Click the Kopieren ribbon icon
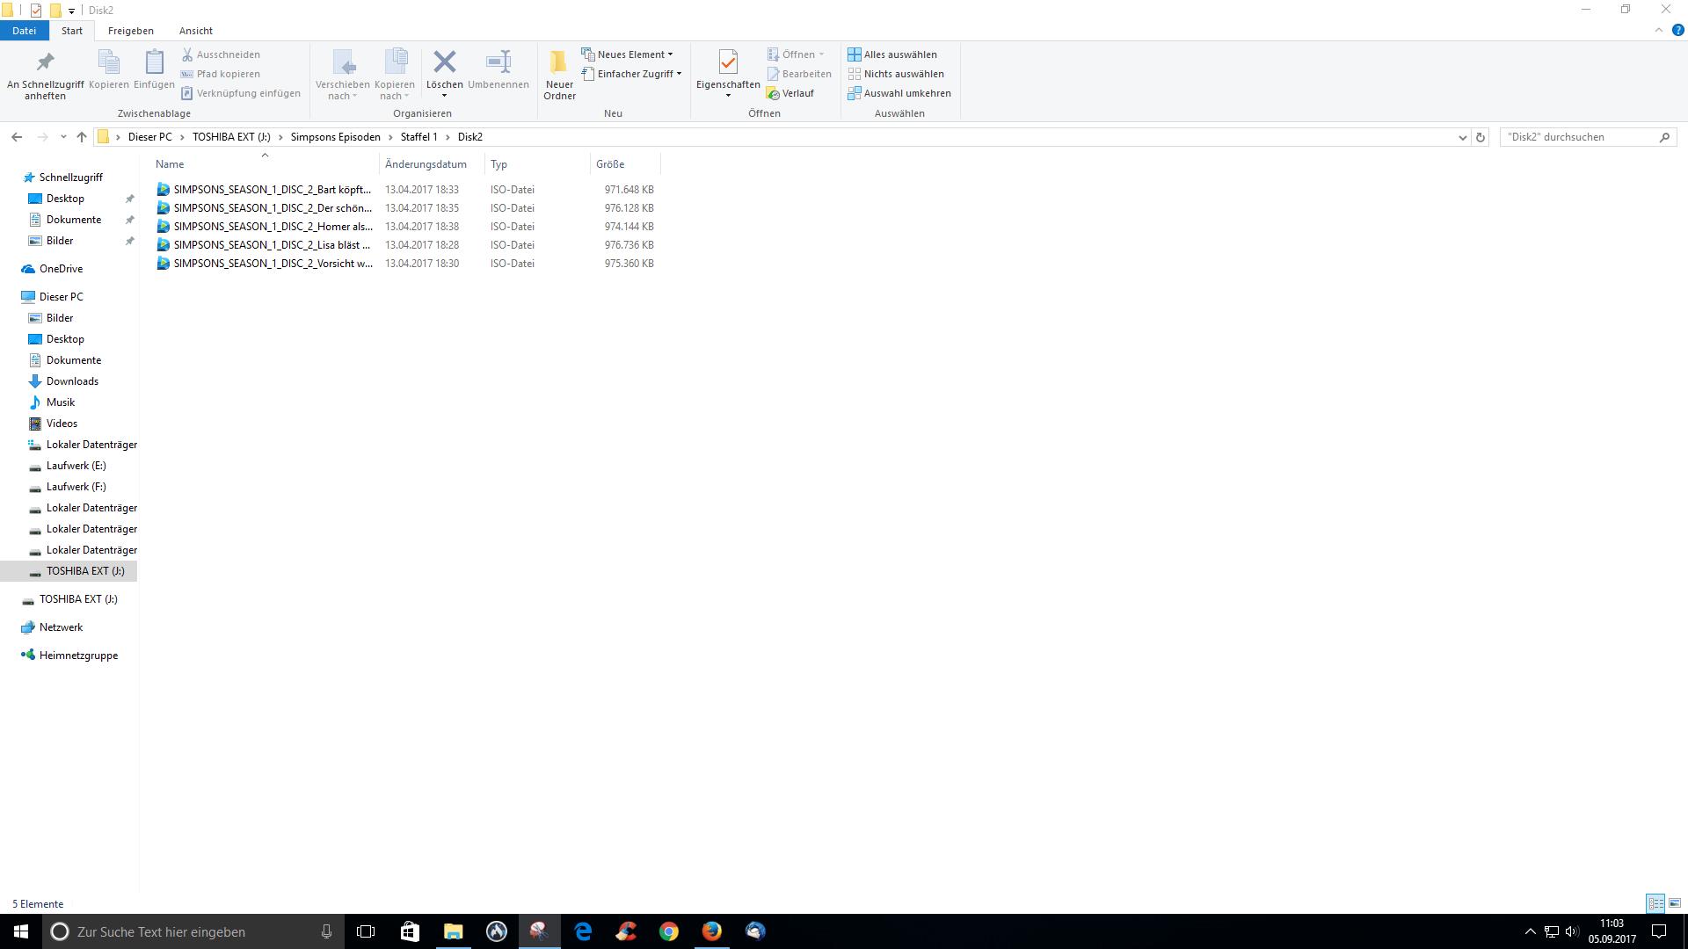The width and height of the screenshot is (1688, 949). click(108, 69)
